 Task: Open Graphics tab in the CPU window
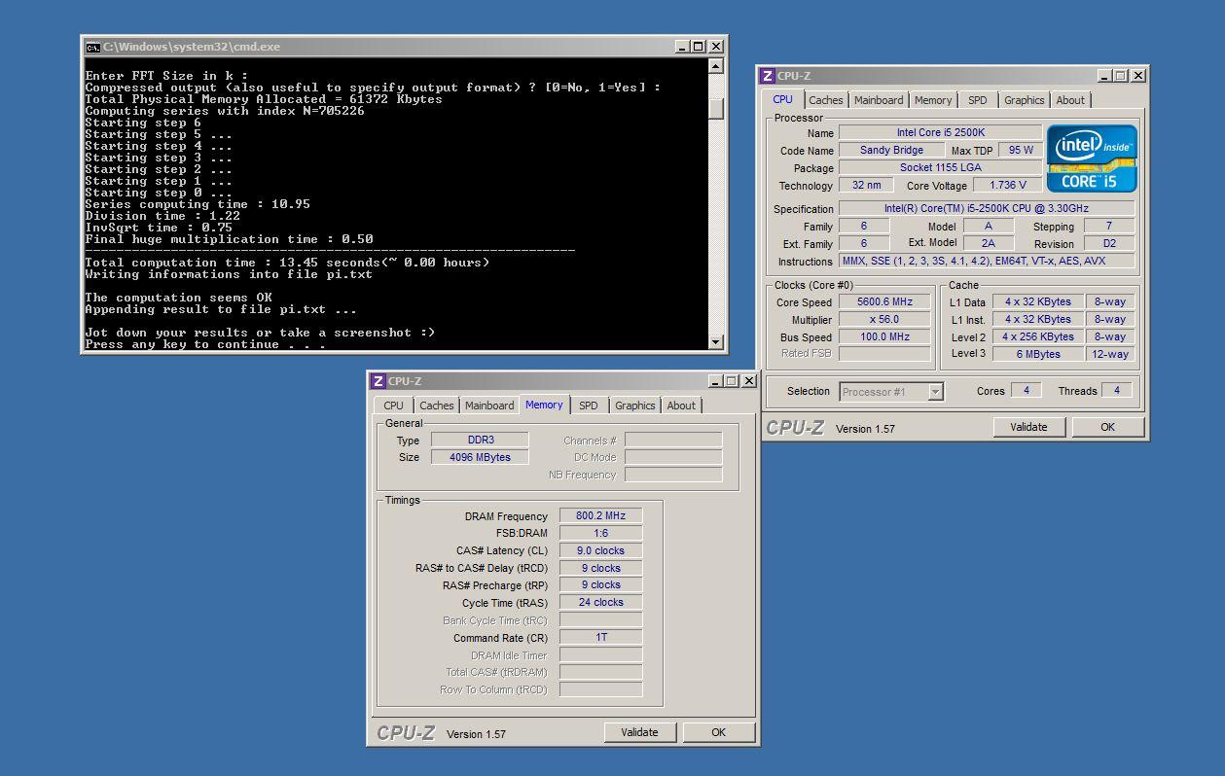pyautogui.click(x=1025, y=100)
